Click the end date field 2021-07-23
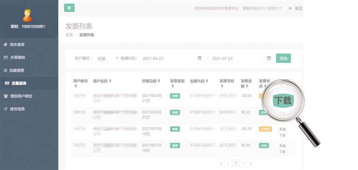 click(236, 58)
